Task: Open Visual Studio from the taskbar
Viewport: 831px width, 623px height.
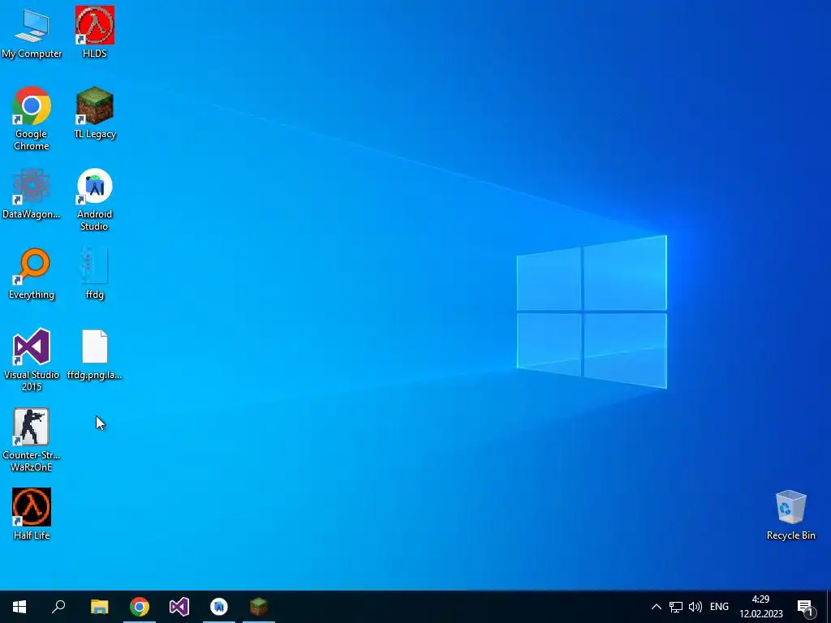Action: 179,607
